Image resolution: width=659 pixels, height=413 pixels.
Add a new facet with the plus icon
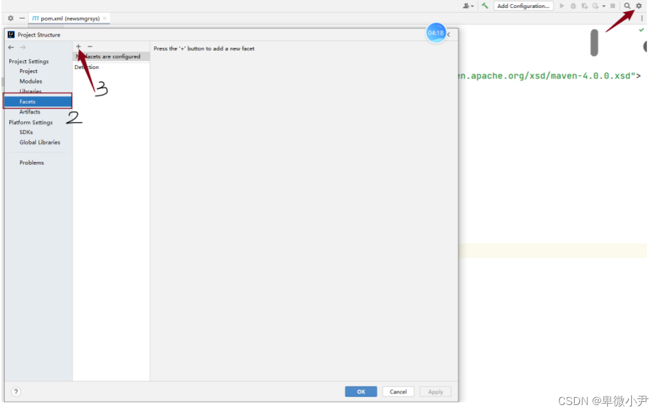78,46
